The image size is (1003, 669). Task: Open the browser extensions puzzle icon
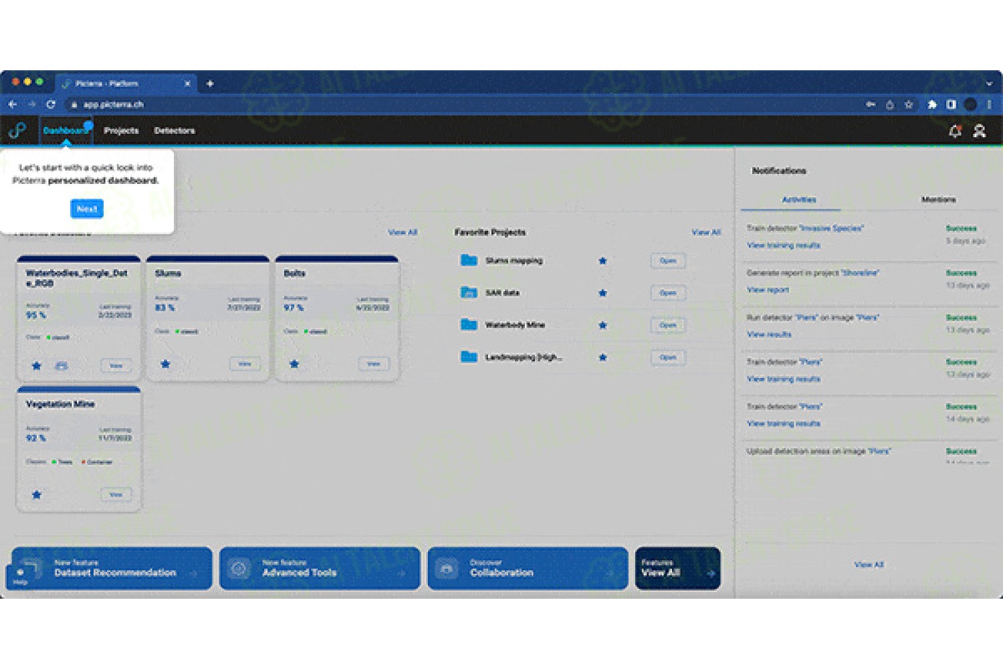(932, 104)
